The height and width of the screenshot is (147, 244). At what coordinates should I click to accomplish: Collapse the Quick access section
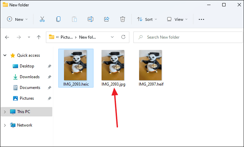click(x=5, y=55)
